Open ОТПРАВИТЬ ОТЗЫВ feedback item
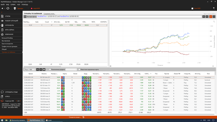The height and width of the screenshot is (122, 217). coord(11,92)
